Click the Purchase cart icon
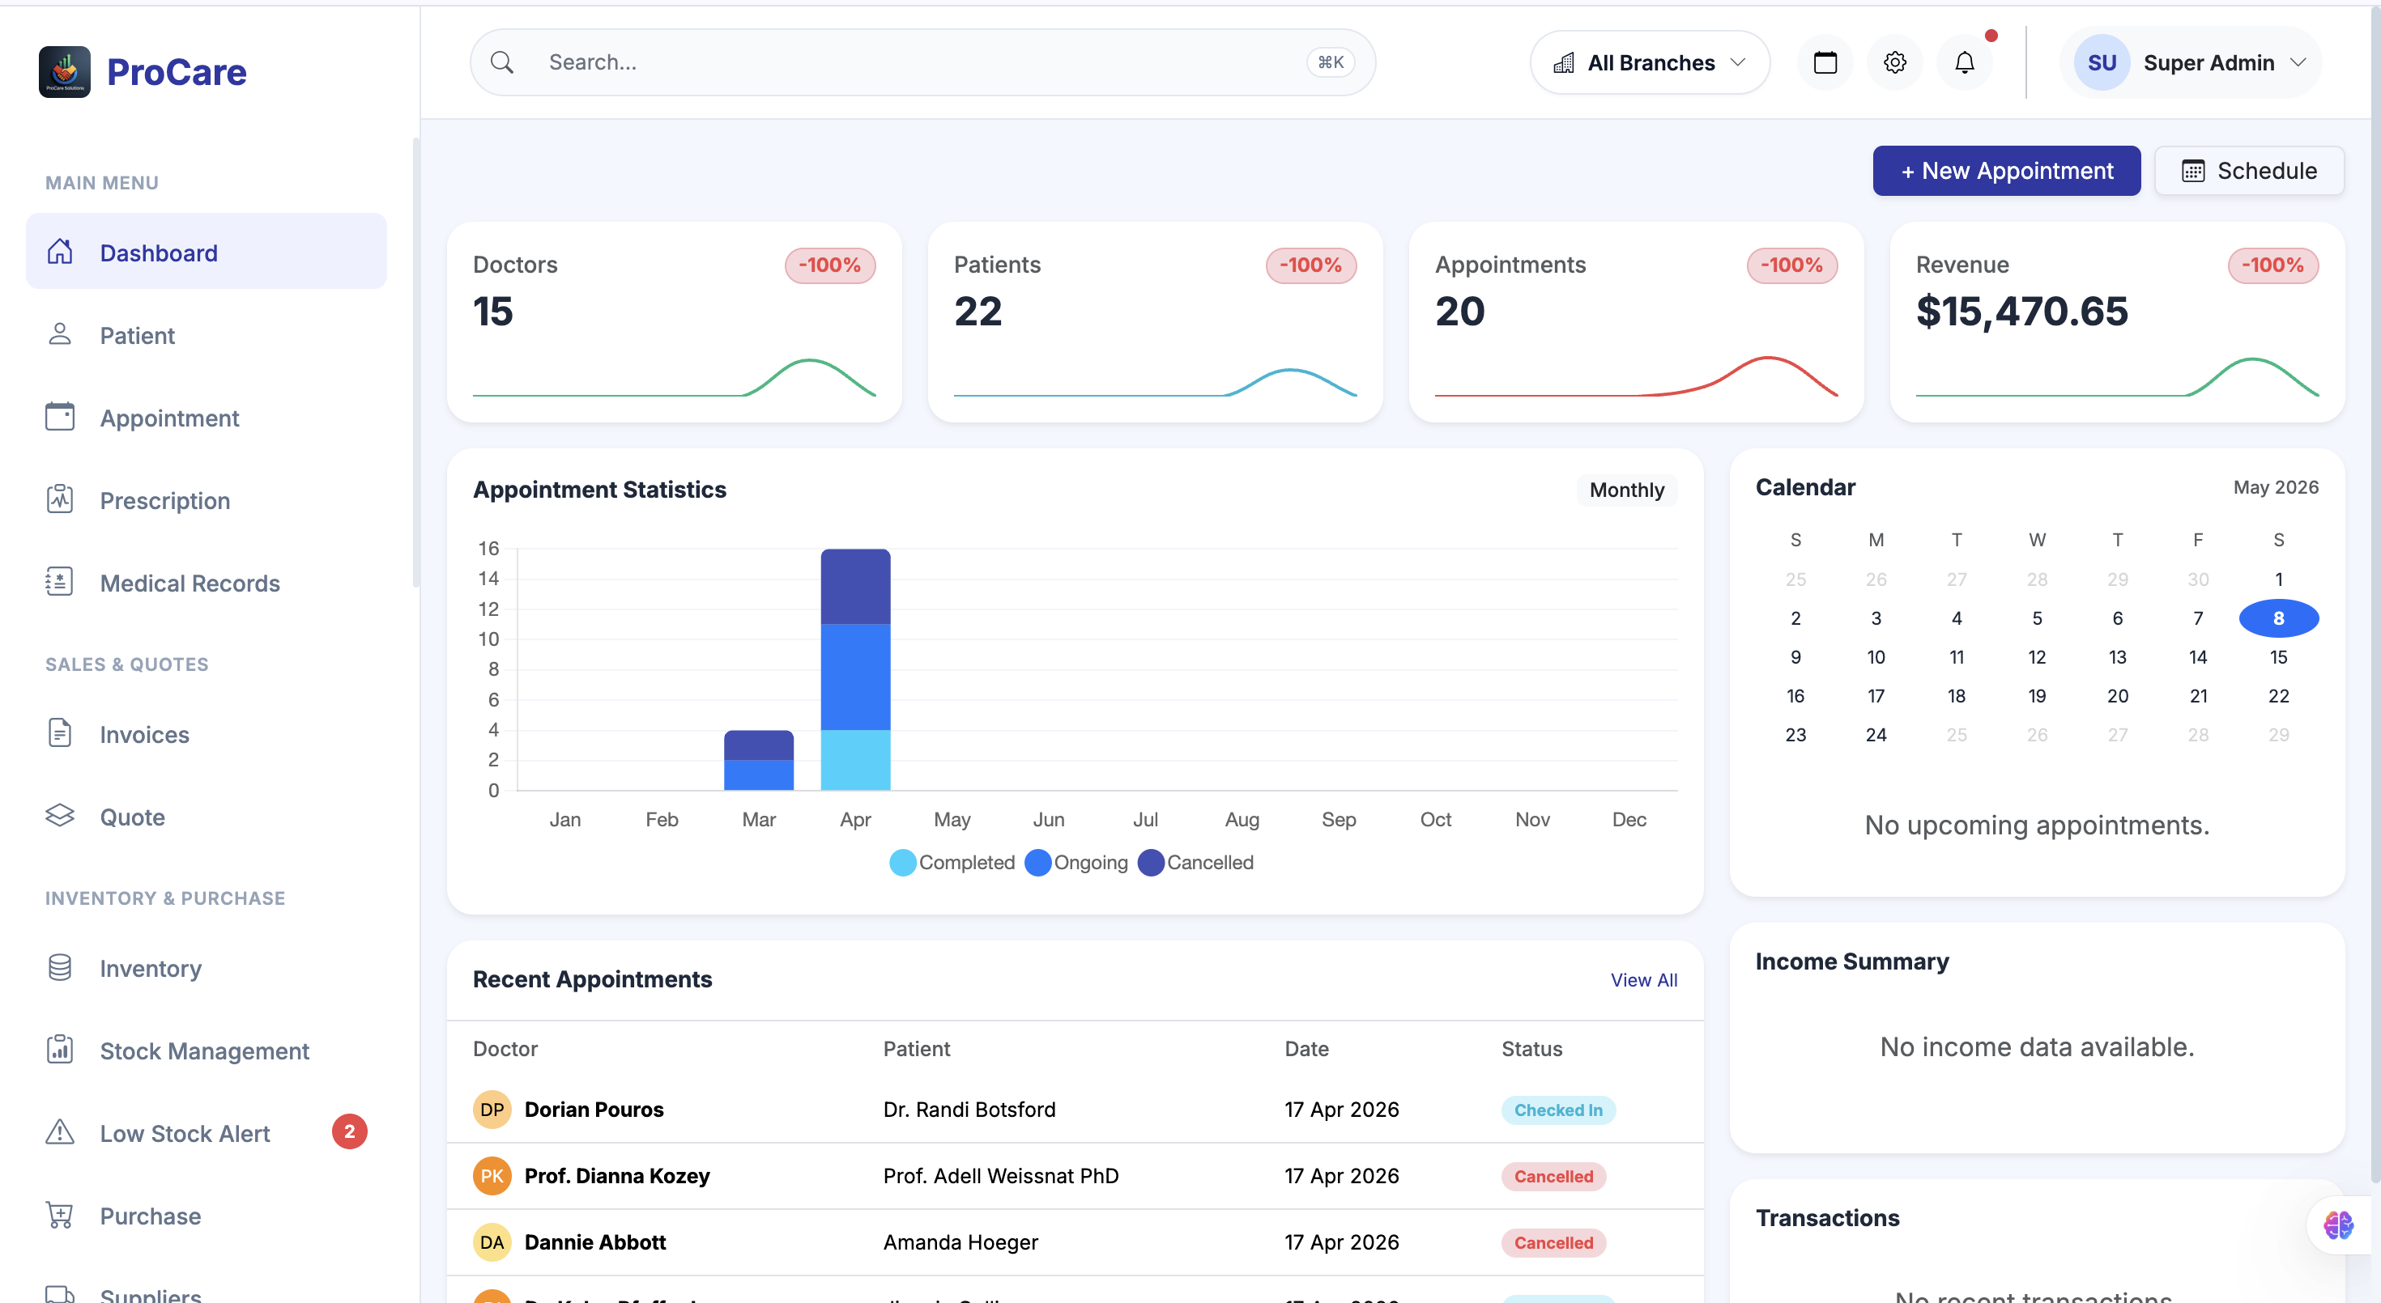The image size is (2381, 1303). click(60, 1214)
